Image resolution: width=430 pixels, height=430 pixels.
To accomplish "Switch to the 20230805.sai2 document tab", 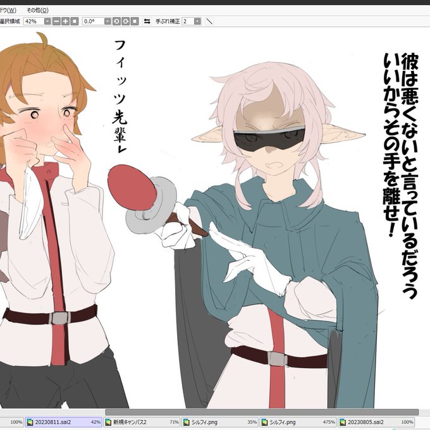I will 376,422.
